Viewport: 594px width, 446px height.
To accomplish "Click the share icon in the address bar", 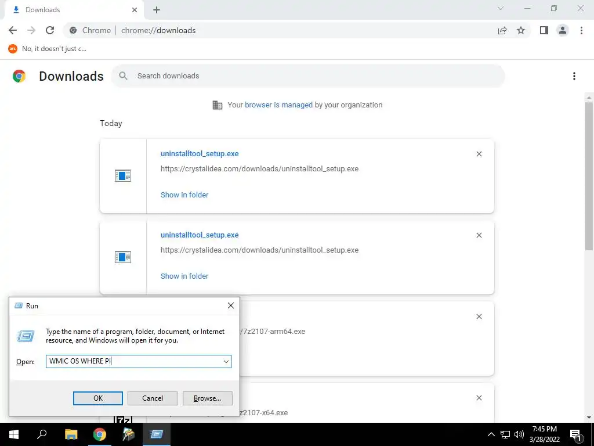I will [x=502, y=30].
